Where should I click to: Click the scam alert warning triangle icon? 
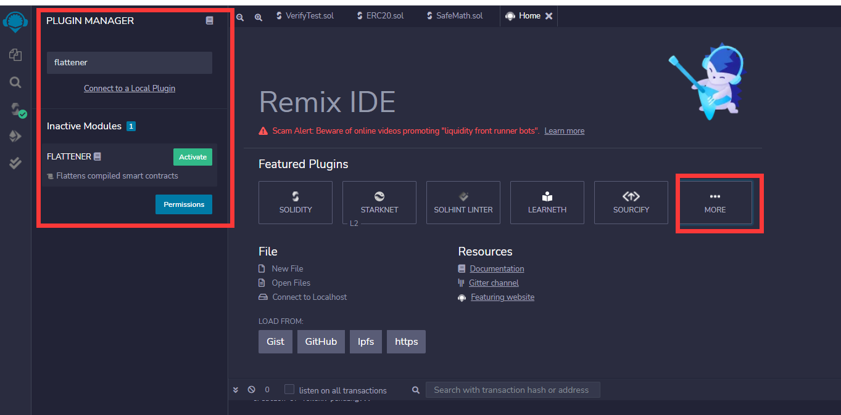[263, 131]
